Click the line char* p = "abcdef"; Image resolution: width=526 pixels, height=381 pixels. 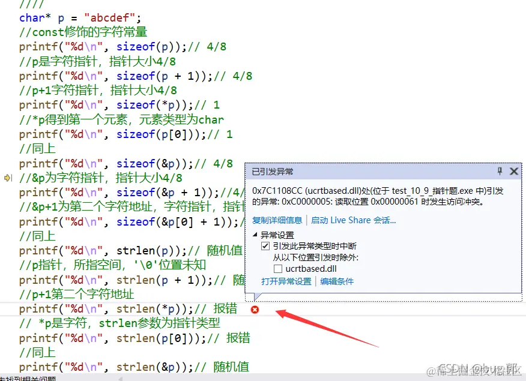tap(80, 18)
